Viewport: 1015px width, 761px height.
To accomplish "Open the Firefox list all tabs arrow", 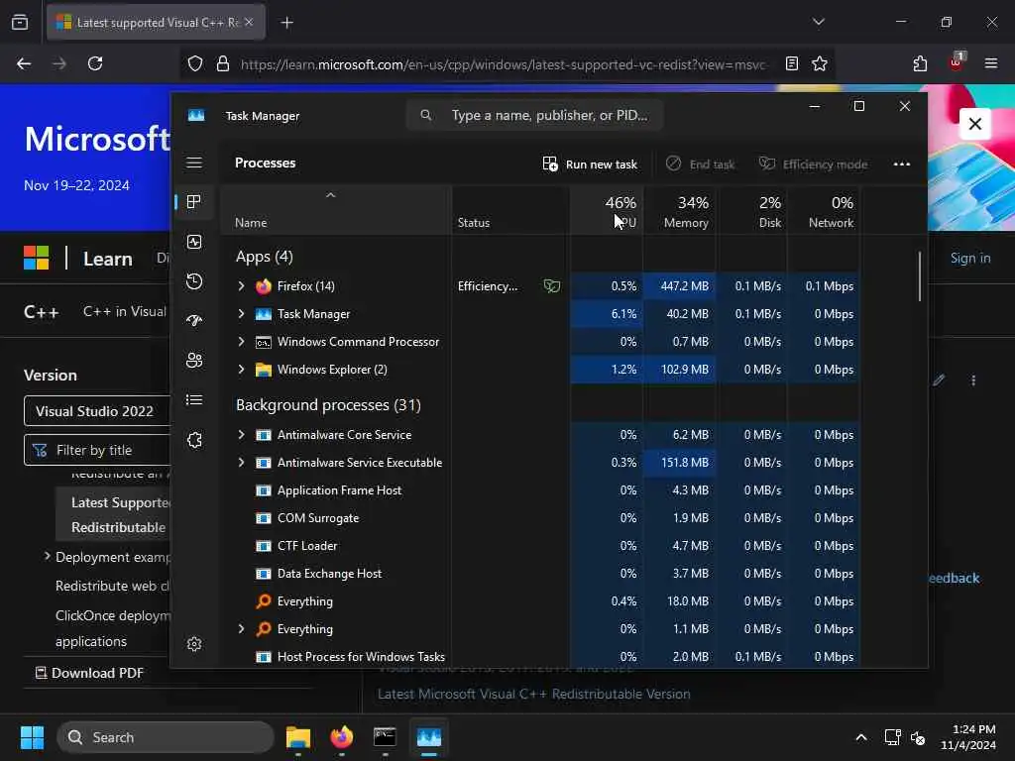I will click(818, 22).
